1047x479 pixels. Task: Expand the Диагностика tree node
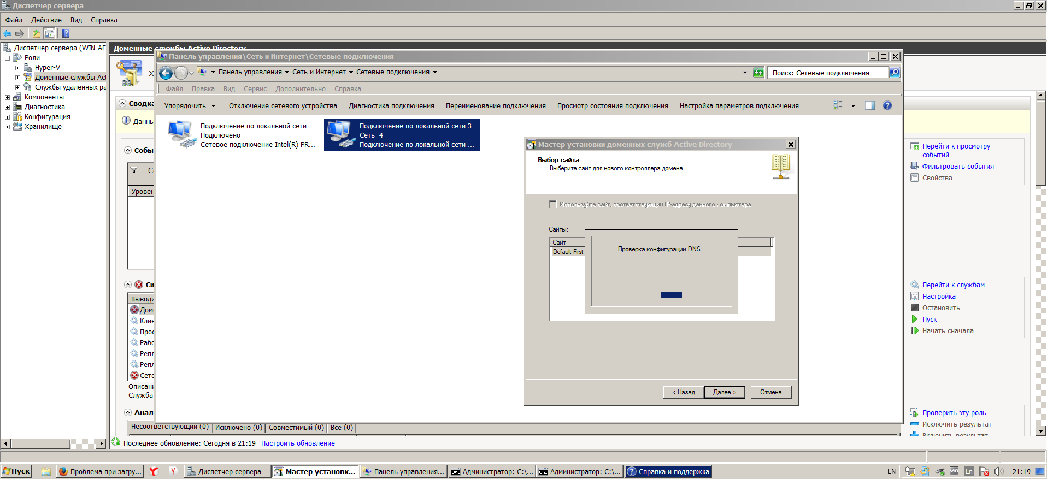point(7,107)
